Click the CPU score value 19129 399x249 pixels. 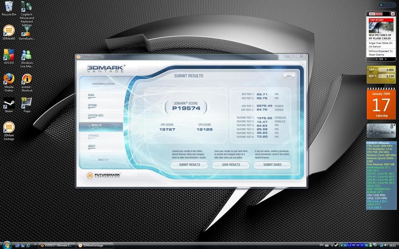coord(204,129)
